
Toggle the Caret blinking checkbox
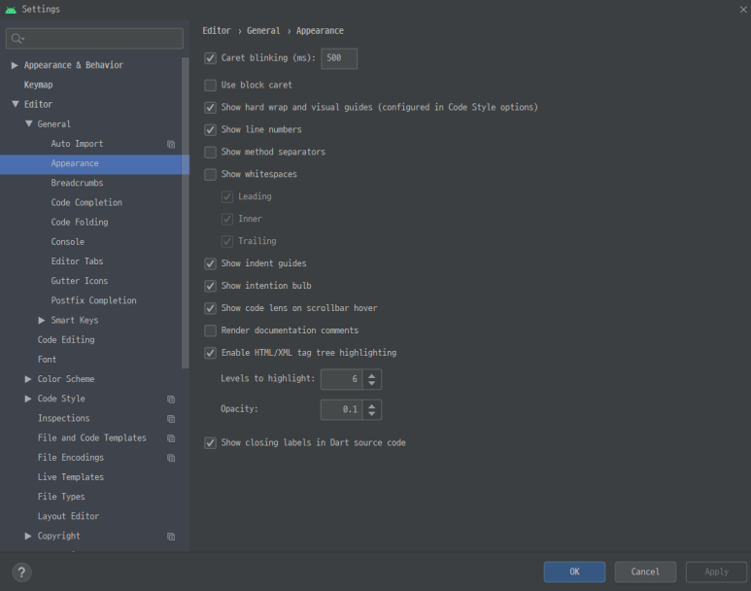210,58
